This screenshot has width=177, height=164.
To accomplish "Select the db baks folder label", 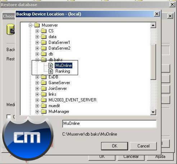I will pyautogui.click(x=55, y=60).
